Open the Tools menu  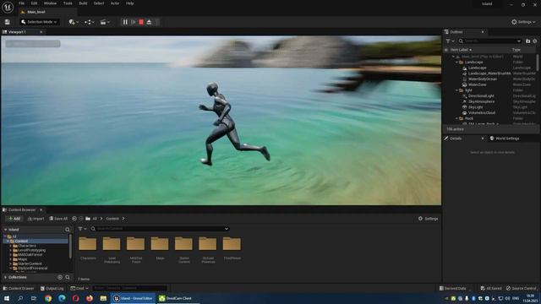68,3
